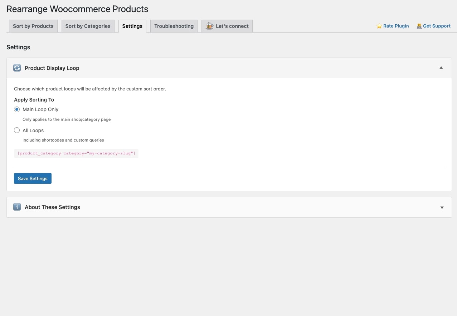Select the Main Loop Only radio button
This screenshot has width=457, height=316.
tap(17, 109)
